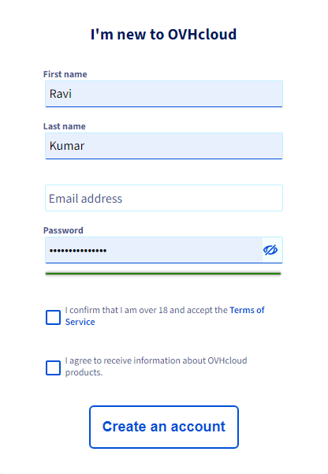
Task: Select the Password label
Action: tap(63, 230)
